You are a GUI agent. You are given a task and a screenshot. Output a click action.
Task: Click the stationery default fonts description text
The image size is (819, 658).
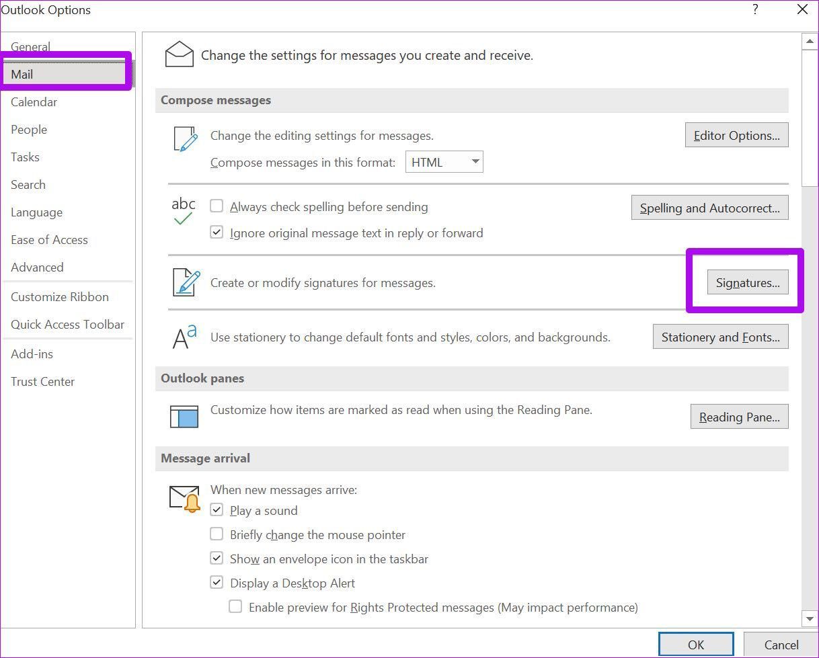click(410, 337)
